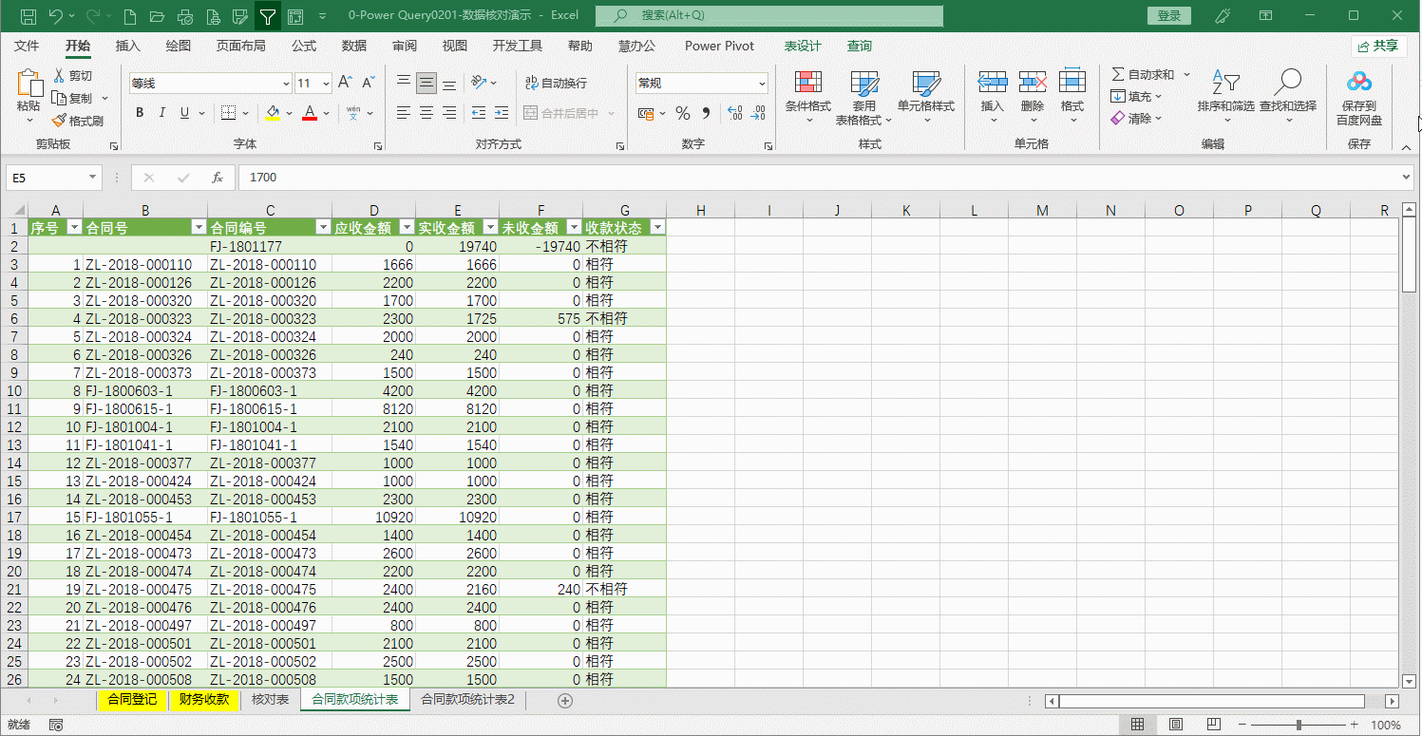This screenshot has width=1422, height=736.
Task: Open 套用表格格式 table styles
Action: coord(863,97)
